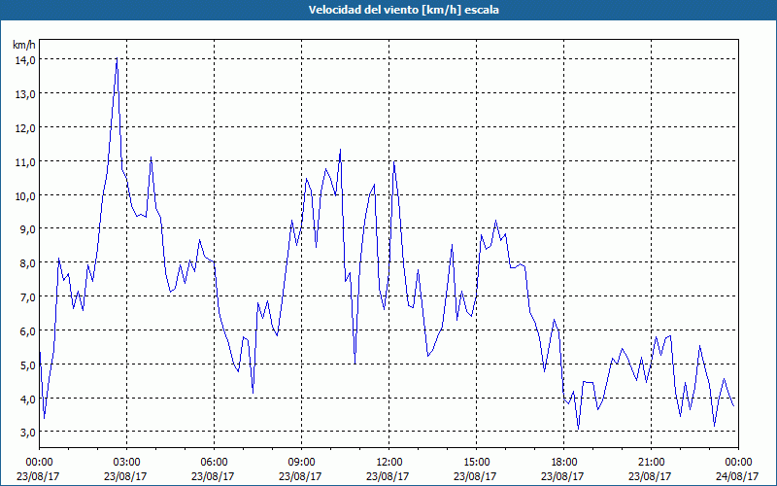
Task: Click the 4,0 y-axis label
Action: [x=27, y=399]
